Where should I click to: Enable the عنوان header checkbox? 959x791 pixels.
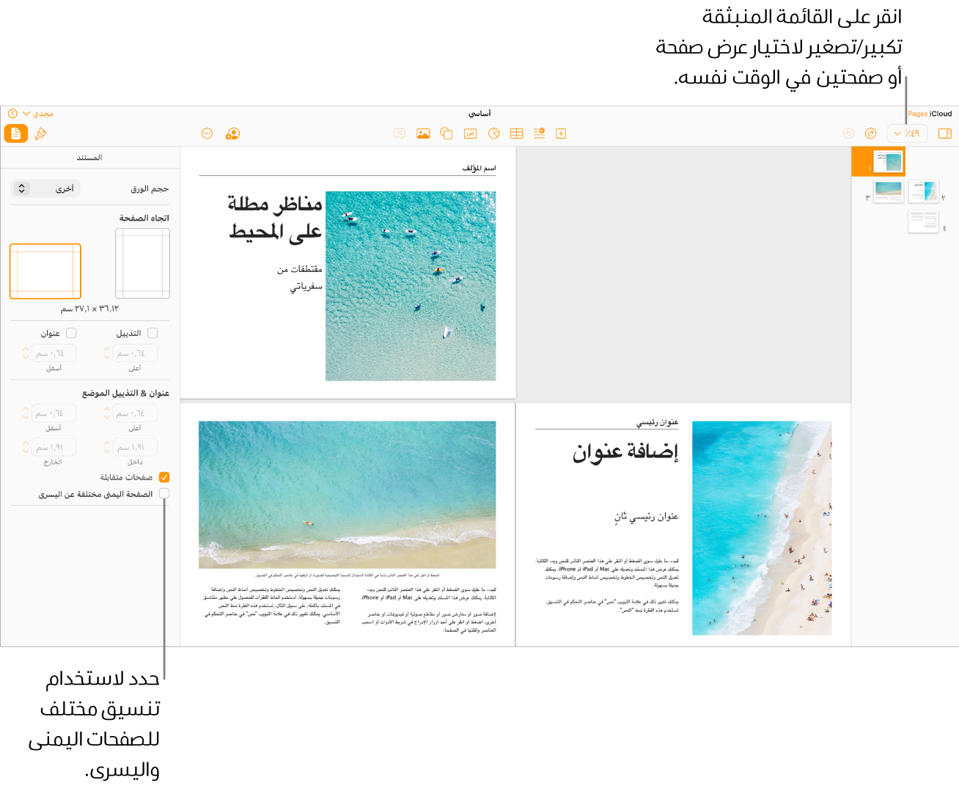click(71, 333)
